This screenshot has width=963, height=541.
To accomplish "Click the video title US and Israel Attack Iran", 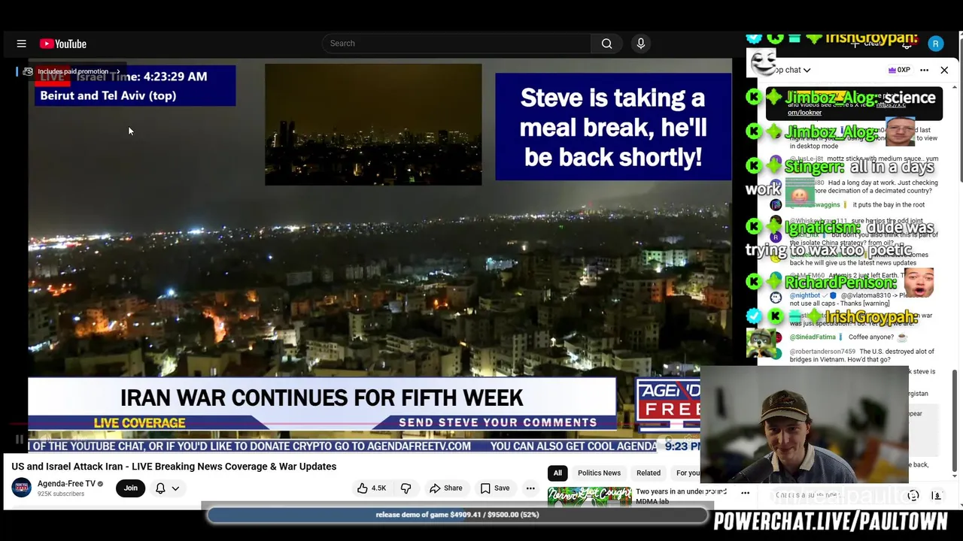I will pyautogui.click(x=174, y=467).
